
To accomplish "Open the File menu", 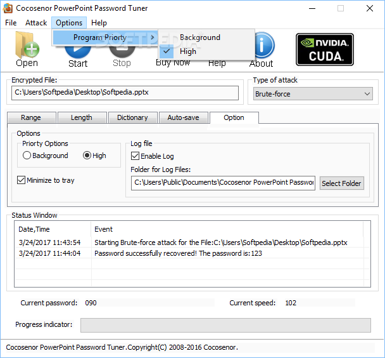I will coord(11,23).
